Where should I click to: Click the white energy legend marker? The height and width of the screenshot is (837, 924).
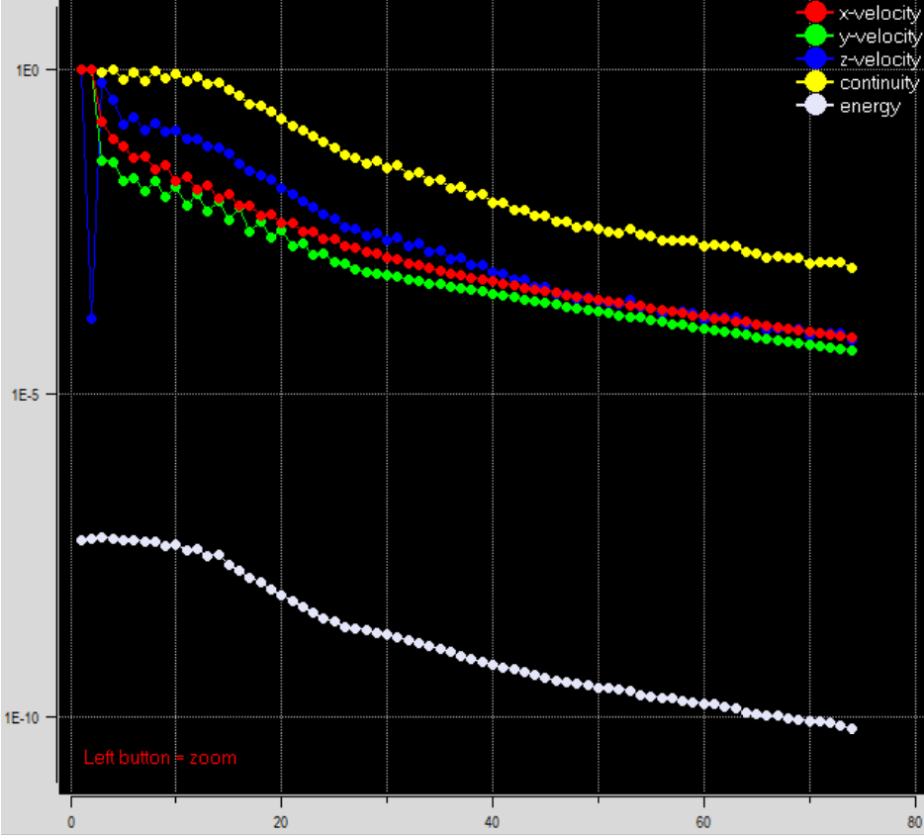coord(815,106)
